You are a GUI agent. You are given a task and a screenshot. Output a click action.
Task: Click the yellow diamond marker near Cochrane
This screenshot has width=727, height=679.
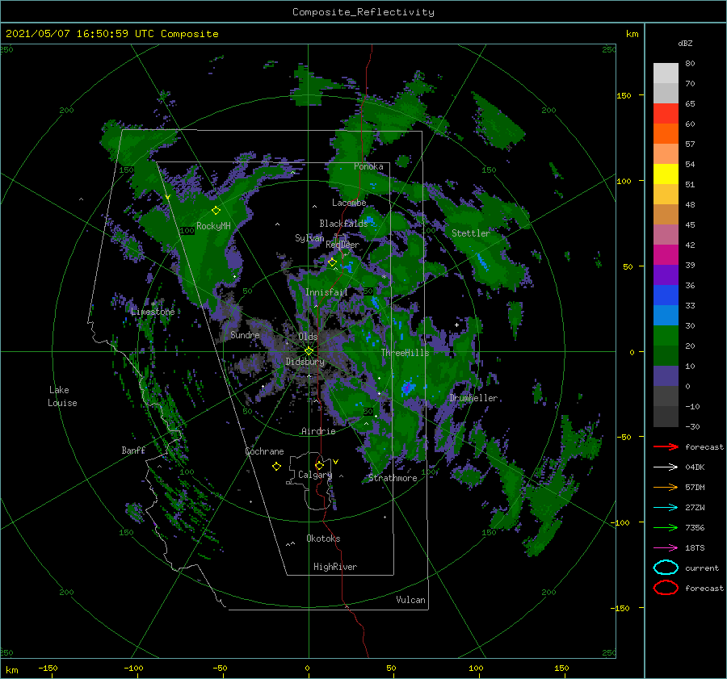click(x=276, y=467)
